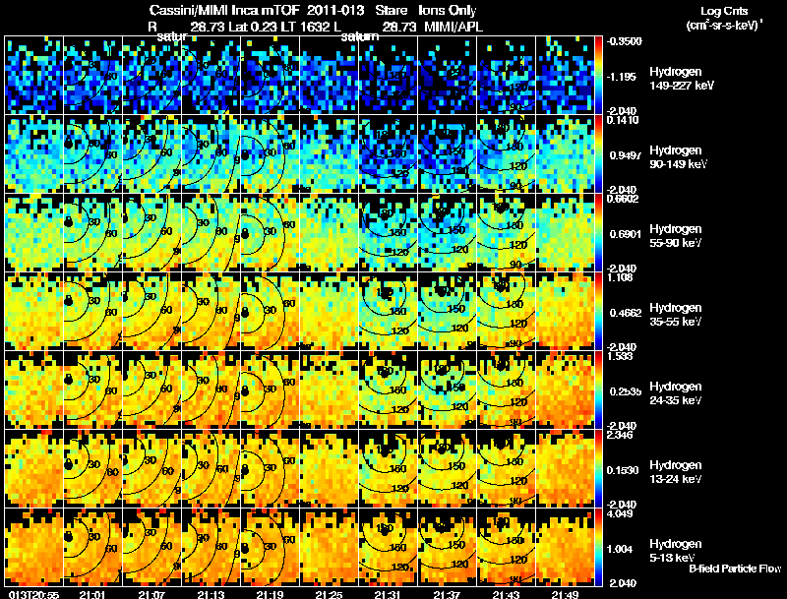
Task: Click the Hydrogen 90-149 keV row label
Action: pos(678,157)
